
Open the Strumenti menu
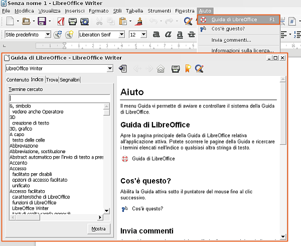[159, 11]
